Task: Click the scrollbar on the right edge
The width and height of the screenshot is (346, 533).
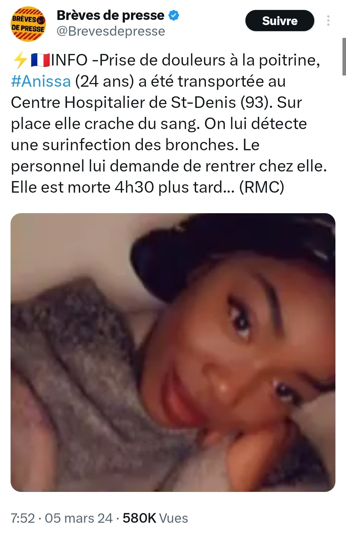Action: coord(344,57)
